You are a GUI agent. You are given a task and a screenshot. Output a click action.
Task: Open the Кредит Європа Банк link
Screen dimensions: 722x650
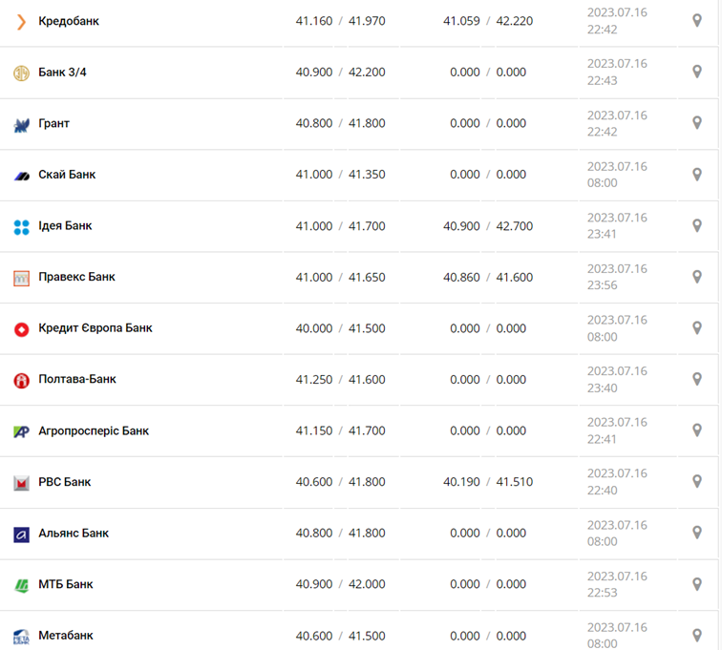96,328
